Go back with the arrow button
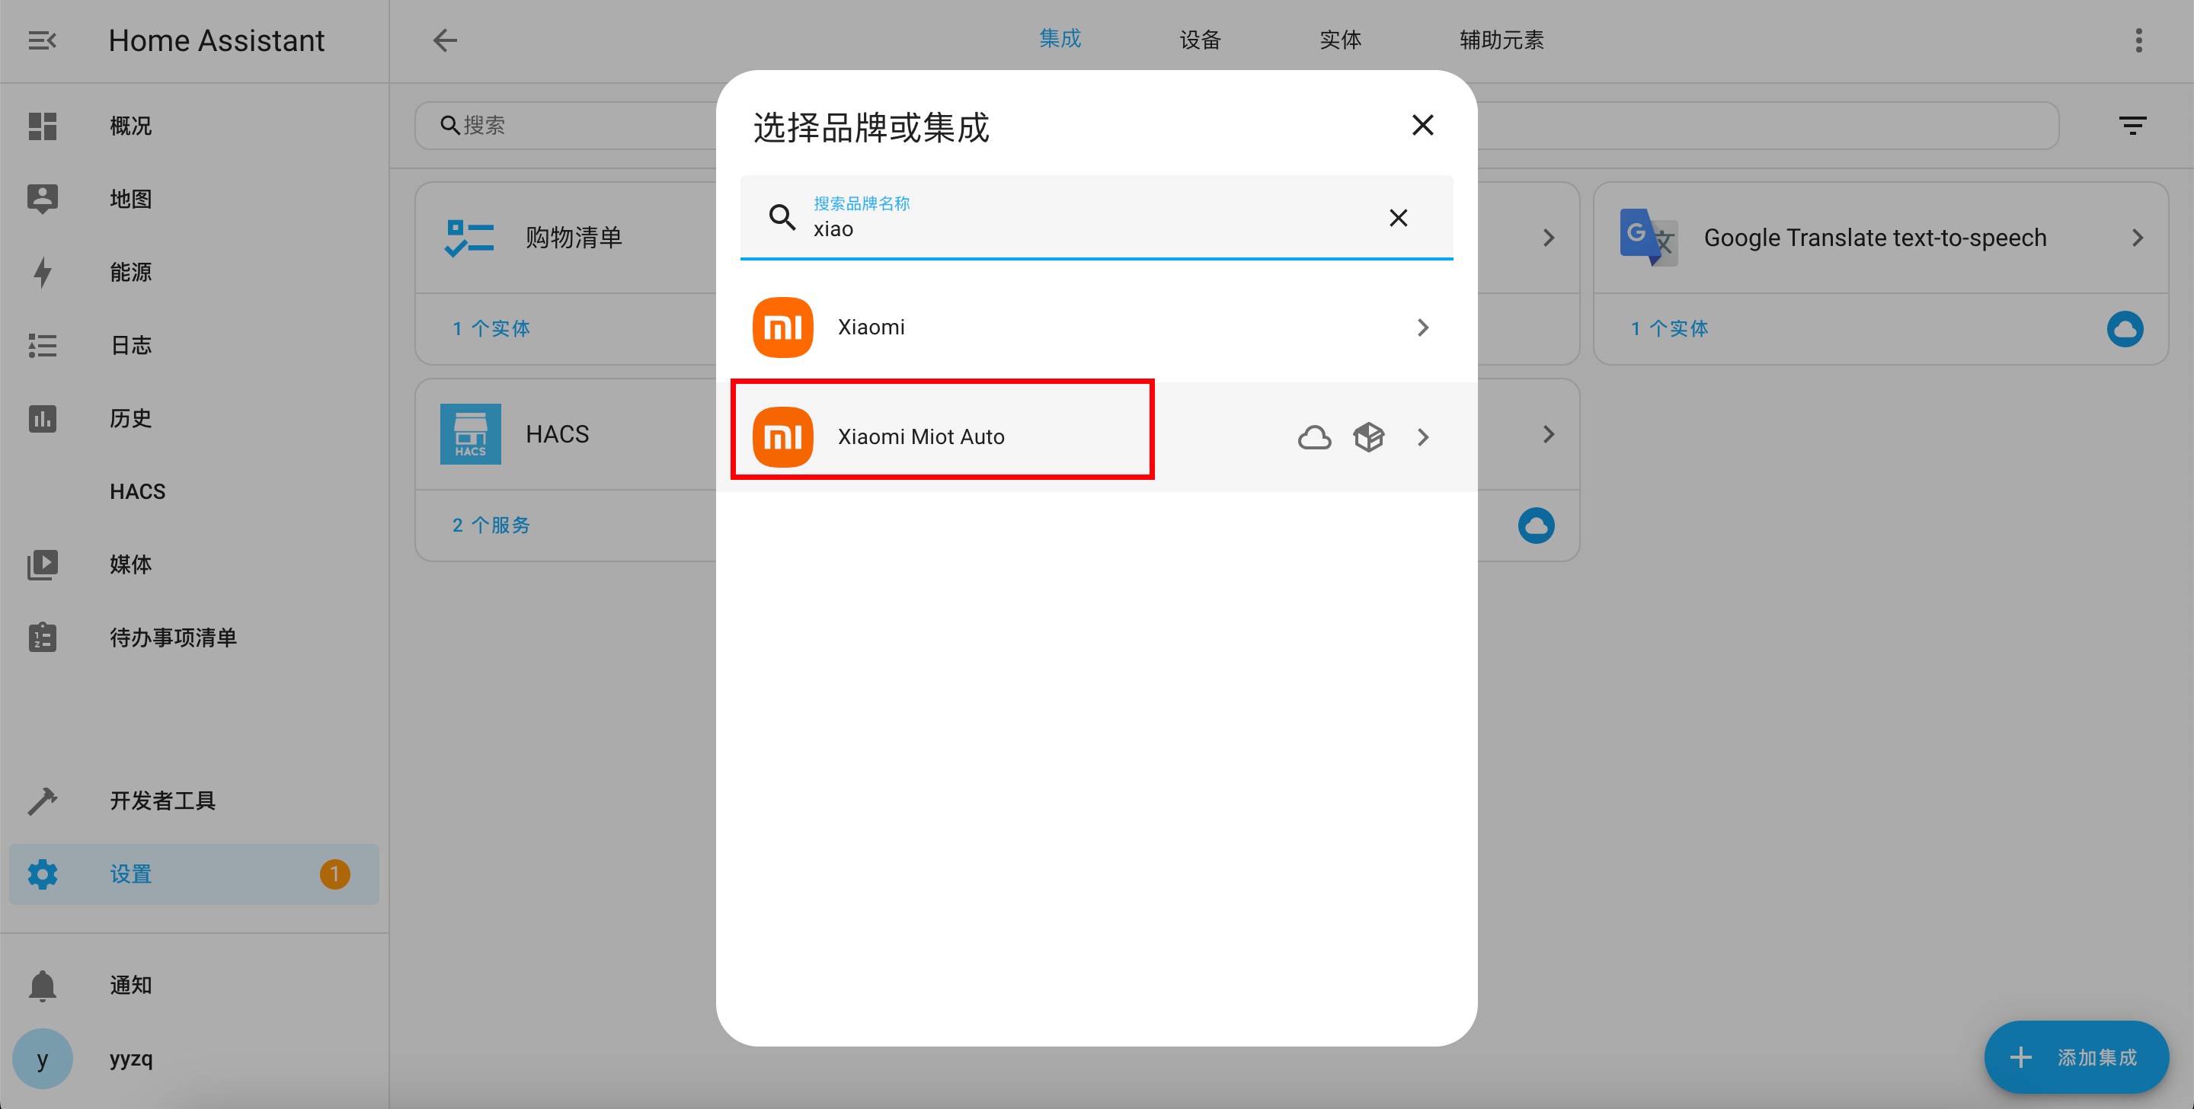 pos(445,40)
